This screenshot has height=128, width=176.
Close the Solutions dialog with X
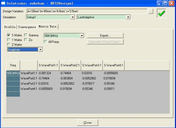tap(172, 3)
